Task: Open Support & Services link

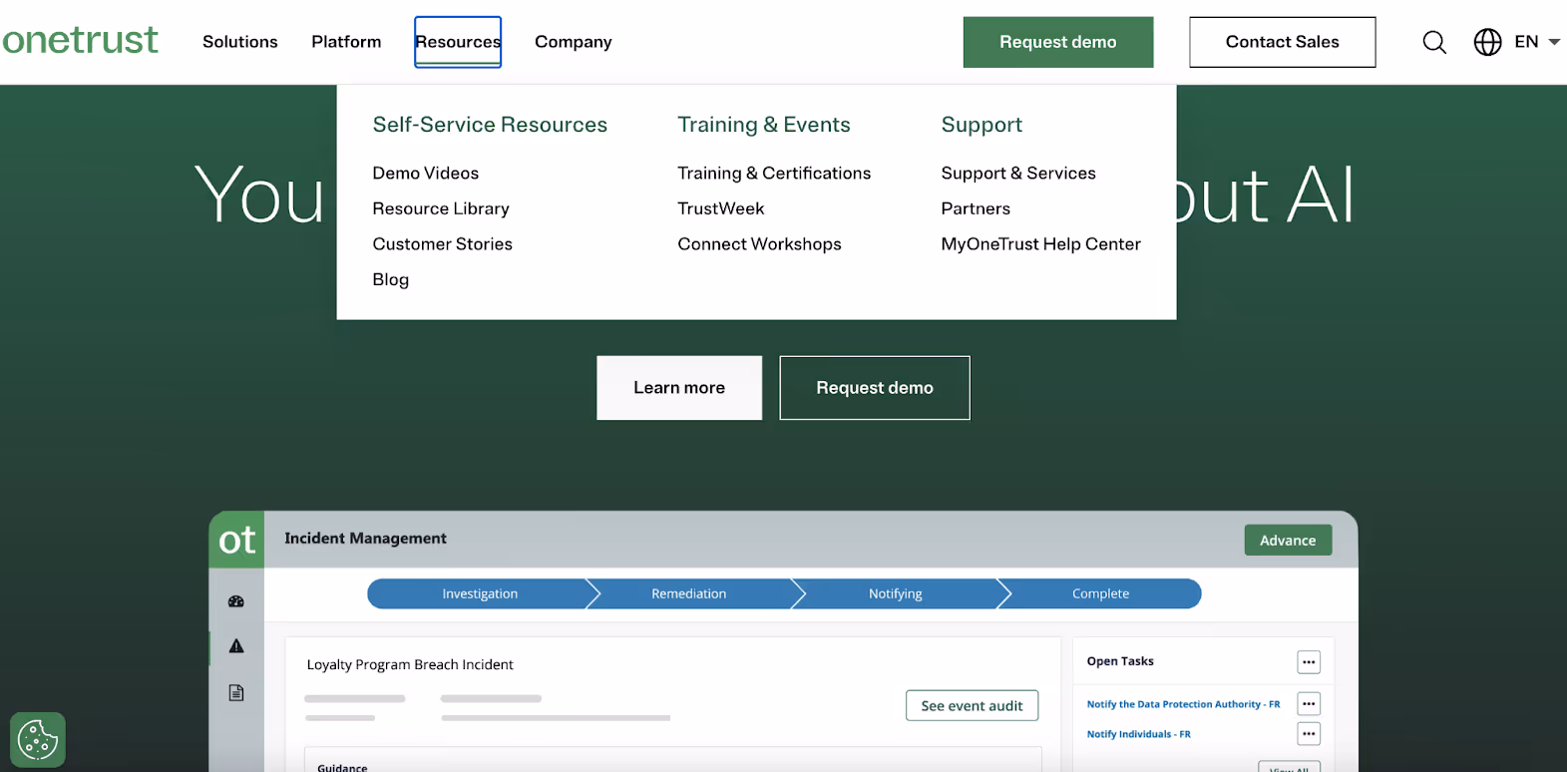Action: coord(1018,174)
